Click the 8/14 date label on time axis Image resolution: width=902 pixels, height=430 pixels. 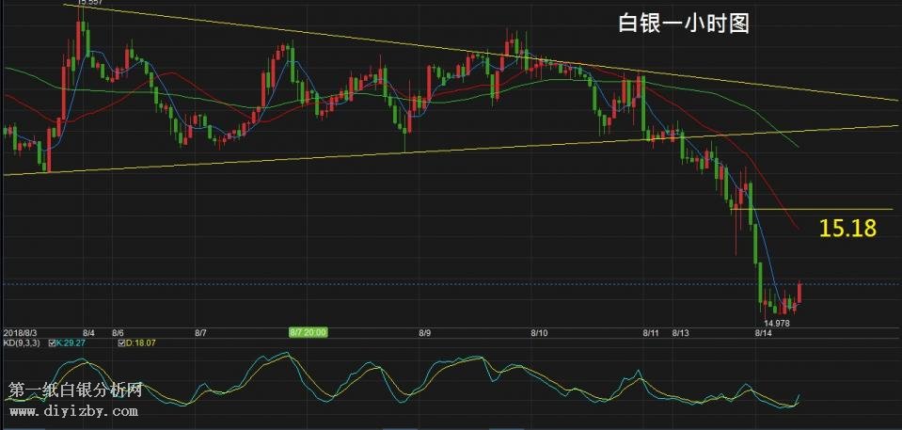tap(764, 333)
